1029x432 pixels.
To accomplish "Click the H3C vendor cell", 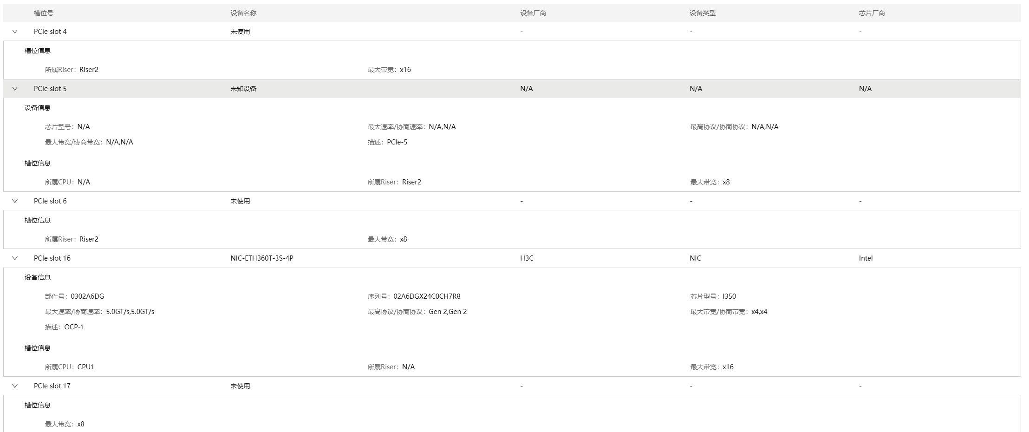I will [x=527, y=258].
